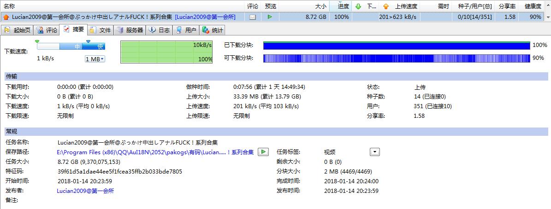Viewport: 551px width, 209px height.
Task: Open the 任务标签 视频 tag dropdown
Action: click(375, 152)
